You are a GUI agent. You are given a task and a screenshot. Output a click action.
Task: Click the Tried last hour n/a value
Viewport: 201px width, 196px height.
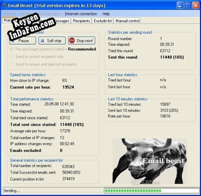163,80
